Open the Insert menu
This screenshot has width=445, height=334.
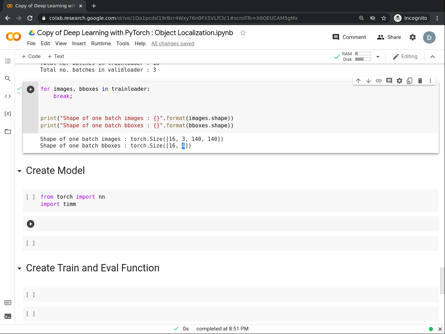tap(79, 43)
